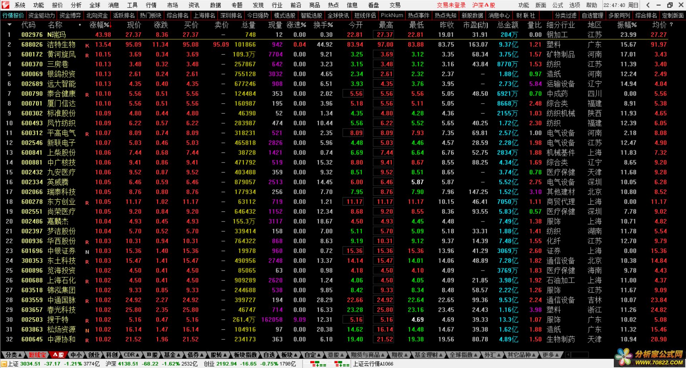Image resolution: width=686 pixels, height=368 pixels.
Task: Click the status bar icon before 上证
Action: coord(4,364)
